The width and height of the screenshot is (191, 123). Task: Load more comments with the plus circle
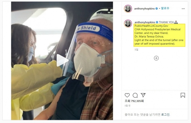pyautogui.click(x=156, y=58)
